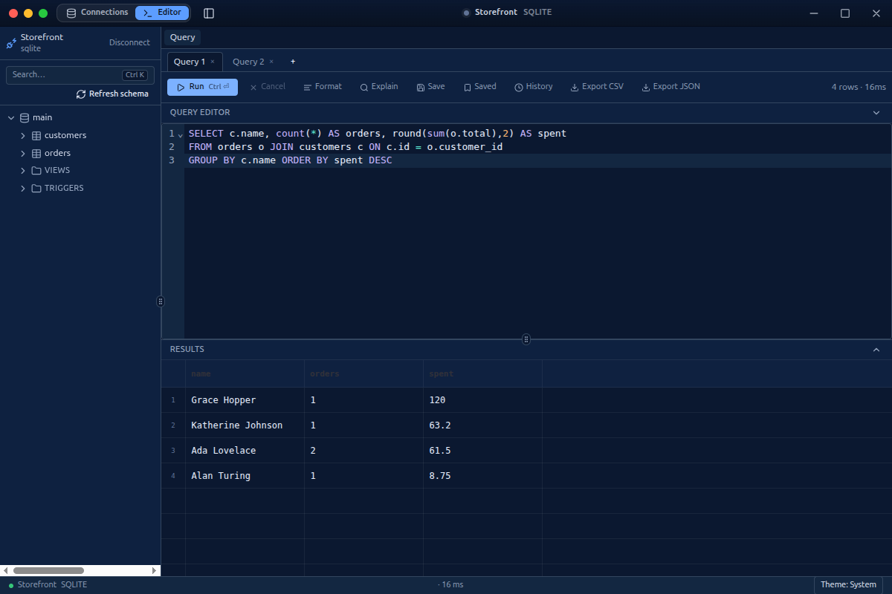
Task: Open the Connections view
Action: coord(97,13)
